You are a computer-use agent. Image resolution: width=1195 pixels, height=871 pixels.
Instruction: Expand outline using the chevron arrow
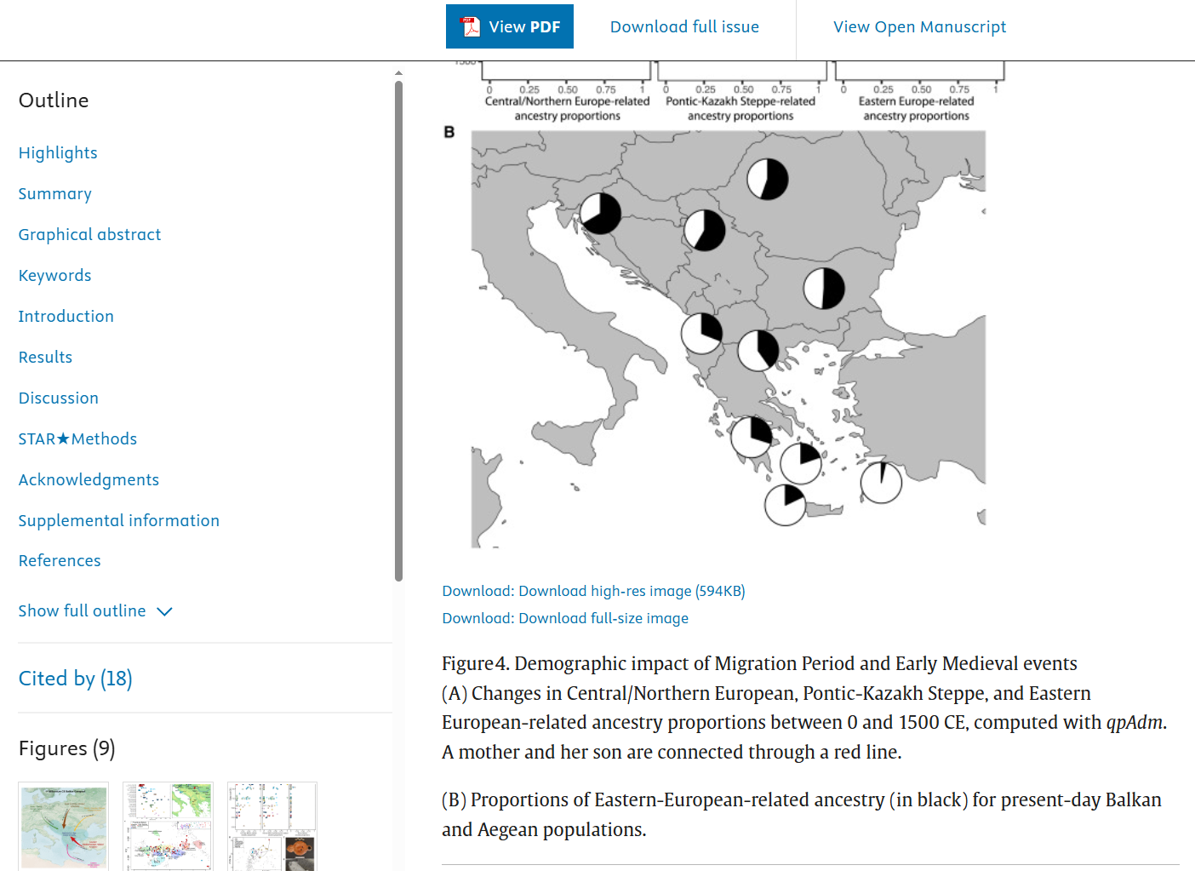tap(165, 611)
